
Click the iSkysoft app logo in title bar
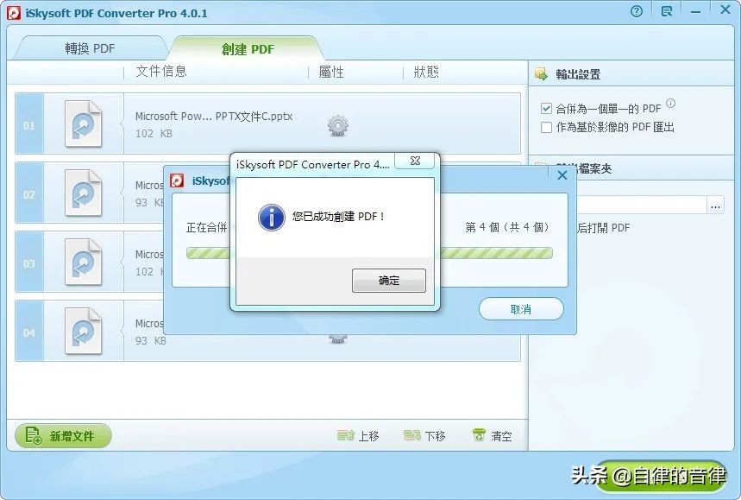point(14,13)
